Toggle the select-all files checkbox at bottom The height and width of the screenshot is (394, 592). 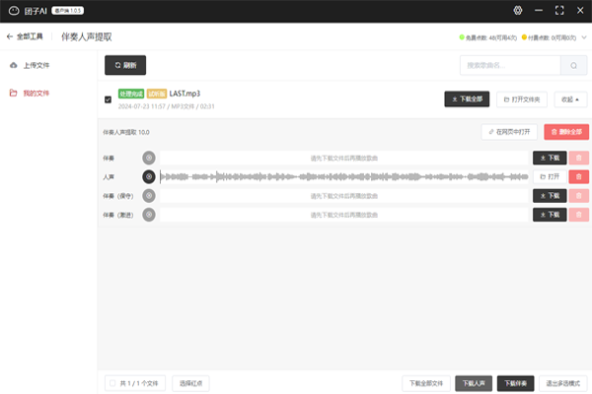point(112,382)
